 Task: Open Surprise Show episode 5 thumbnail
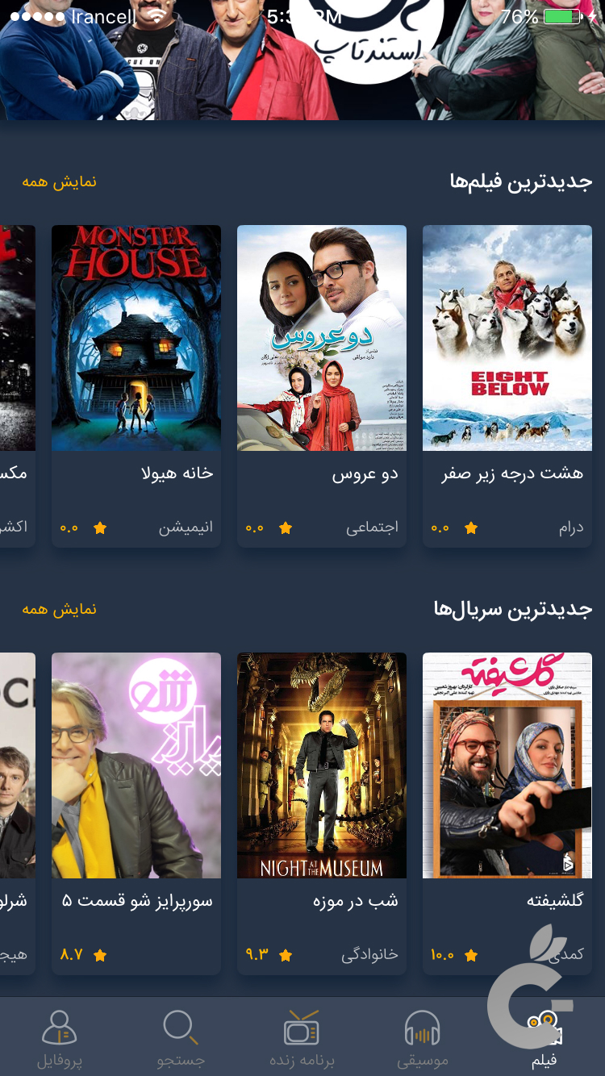136,765
